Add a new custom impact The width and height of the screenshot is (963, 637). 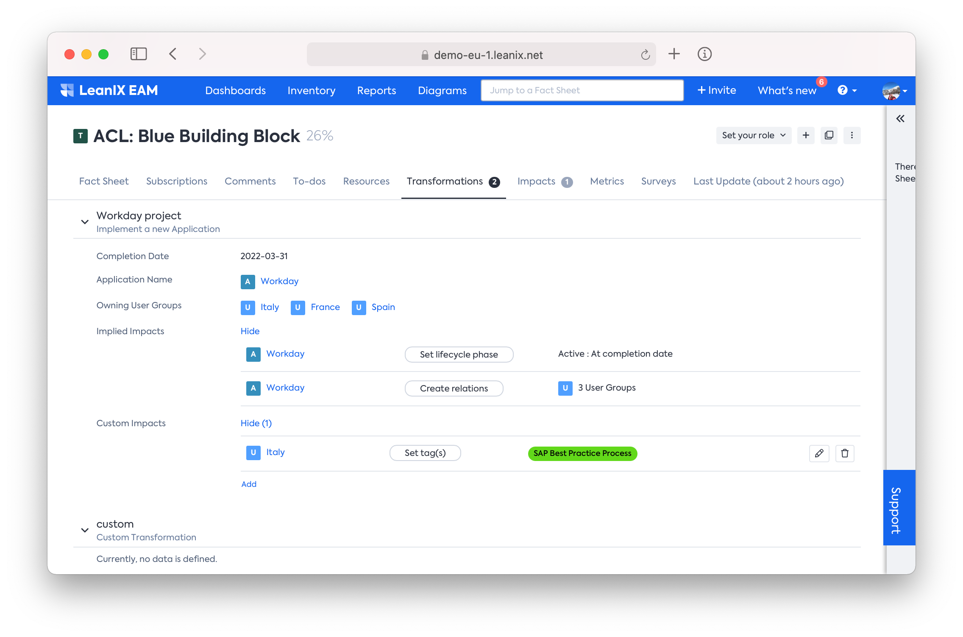tap(249, 484)
